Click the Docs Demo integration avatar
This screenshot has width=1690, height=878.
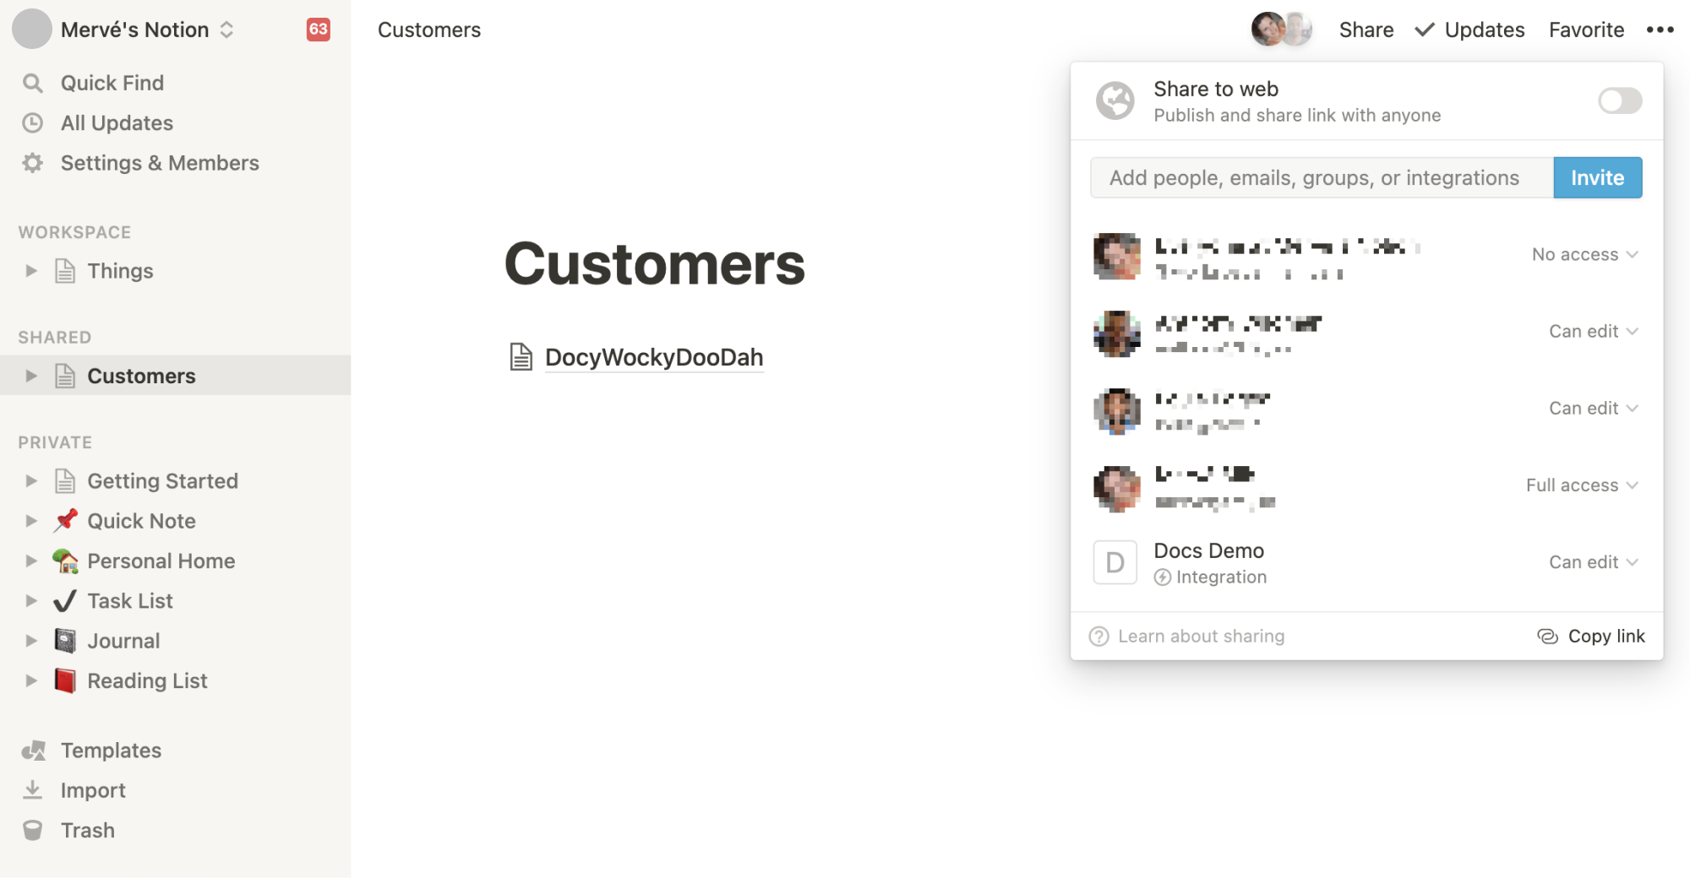tap(1115, 561)
